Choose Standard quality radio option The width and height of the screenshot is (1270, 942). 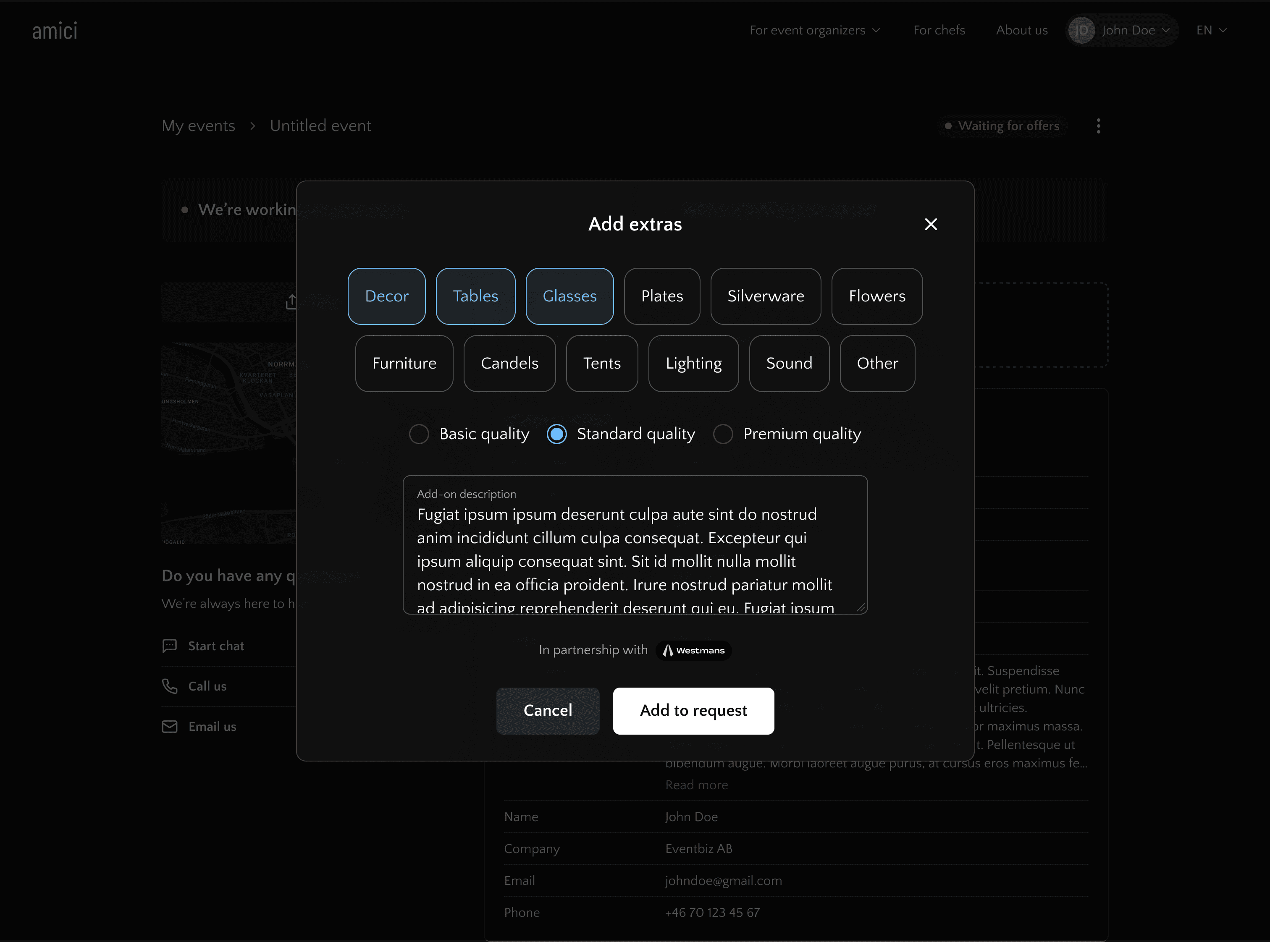(557, 434)
